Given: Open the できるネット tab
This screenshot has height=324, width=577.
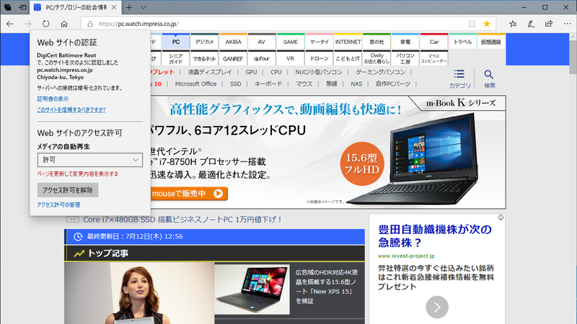Looking at the screenshot, I should click(205, 58).
